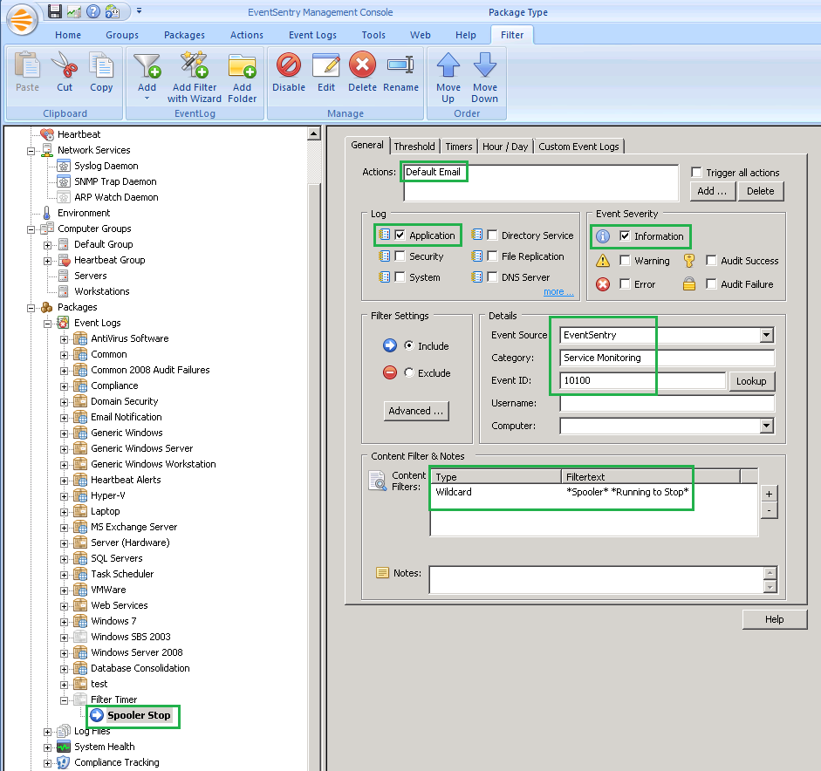The image size is (821, 771).
Task: Click the Lookup event ID button
Action: coord(751,381)
